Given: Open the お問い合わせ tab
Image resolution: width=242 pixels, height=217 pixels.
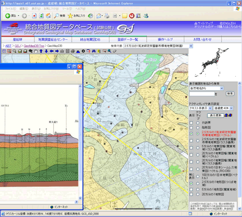Looking at the screenshot, I should pyautogui.click(x=202, y=39).
